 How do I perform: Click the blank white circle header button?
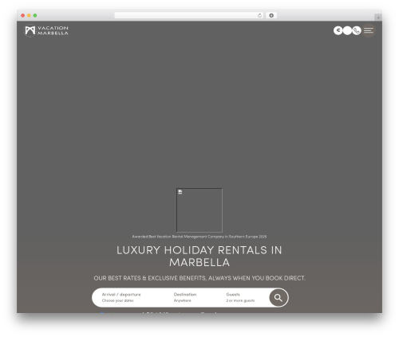click(347, 30)
